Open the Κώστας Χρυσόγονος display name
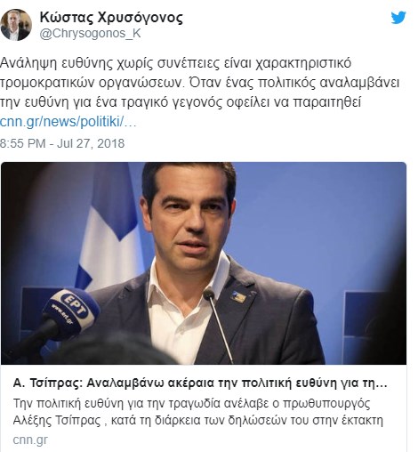418x452 pixels. tap(111, 18)
